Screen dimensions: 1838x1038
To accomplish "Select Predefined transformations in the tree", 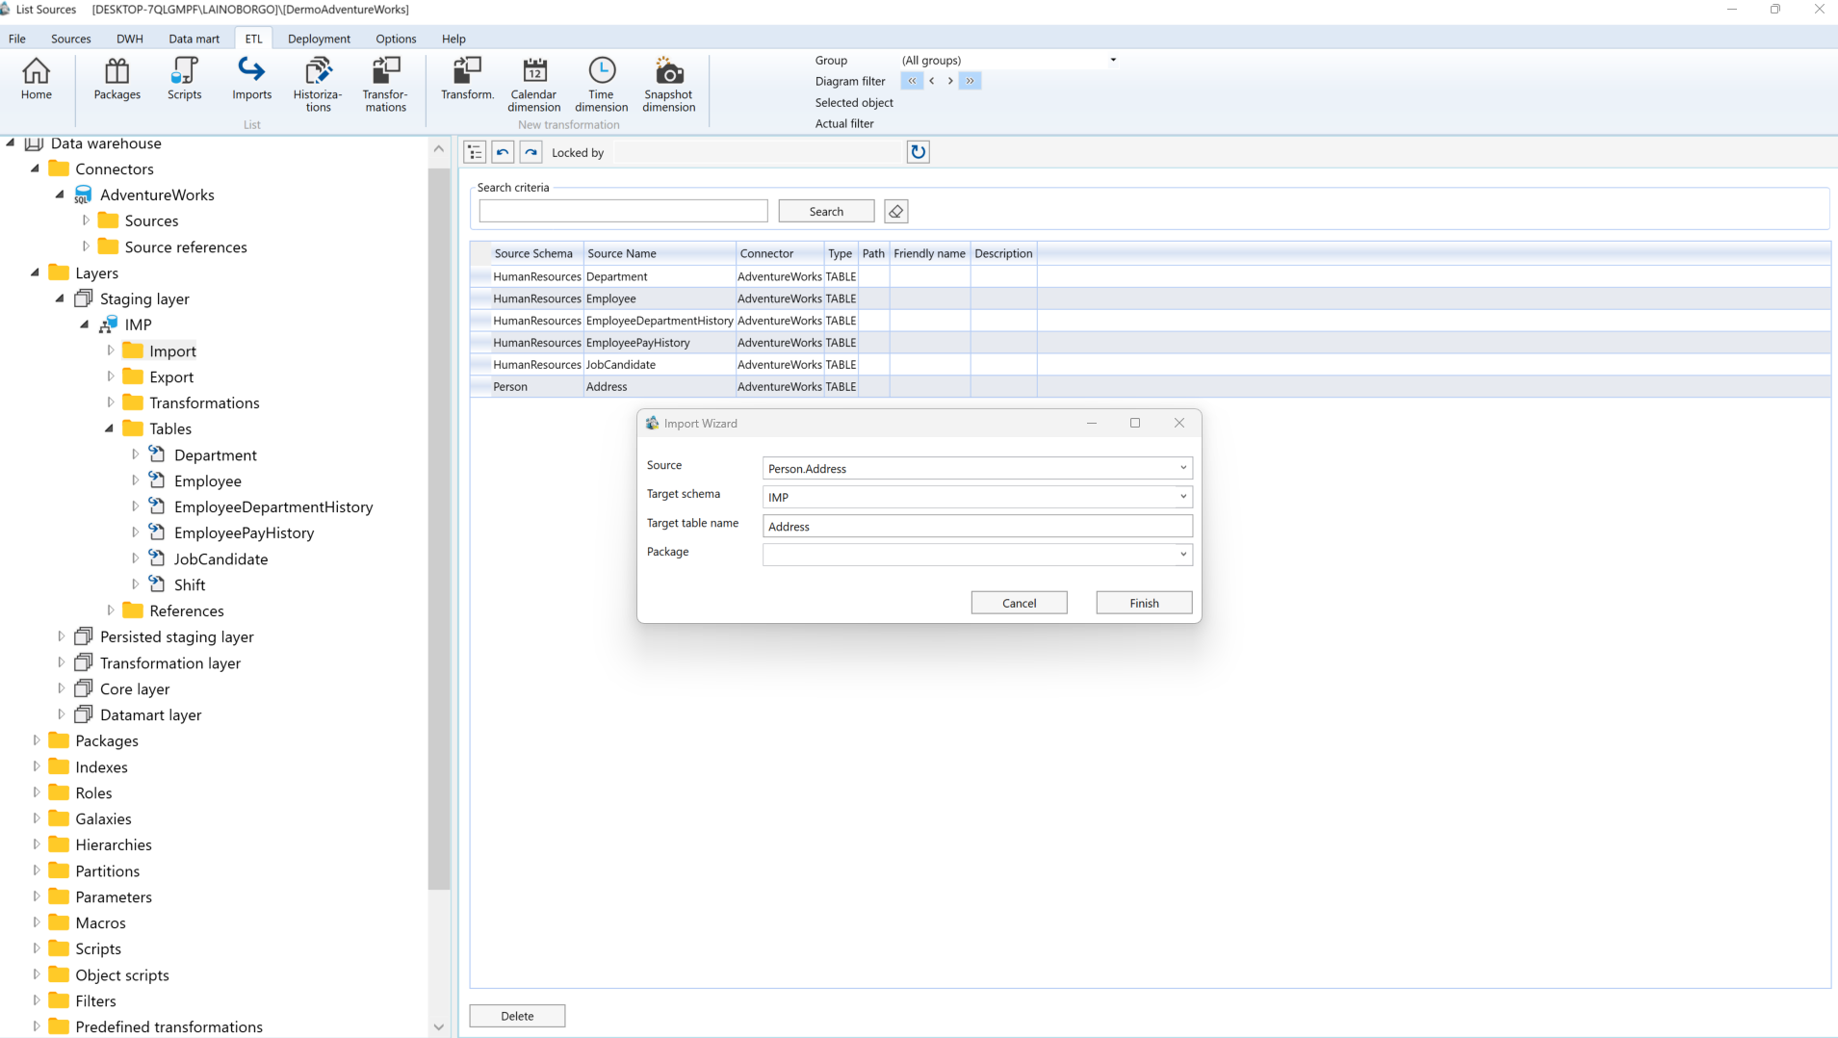I will coord(168,1026).
